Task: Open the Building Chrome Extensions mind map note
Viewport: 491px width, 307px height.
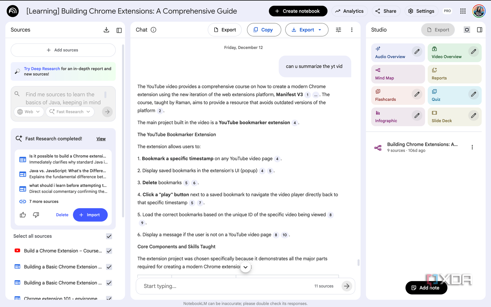Action: pyautogui.click(x=422, y=147)
